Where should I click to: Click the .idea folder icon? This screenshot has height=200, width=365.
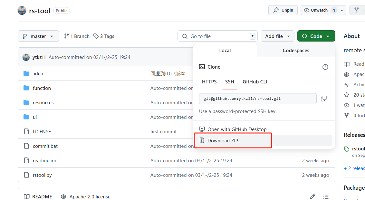[26, 73]
